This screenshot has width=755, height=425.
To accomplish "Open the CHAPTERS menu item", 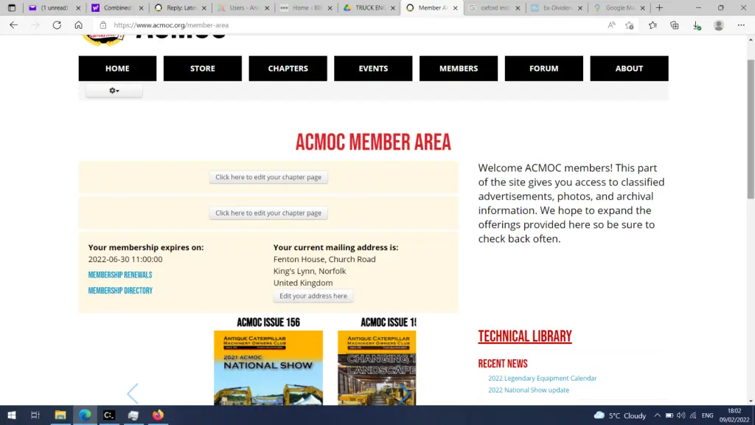I will coord(288,69).
